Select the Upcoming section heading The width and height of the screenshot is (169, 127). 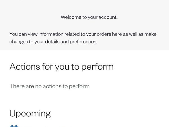click(30, 114)
